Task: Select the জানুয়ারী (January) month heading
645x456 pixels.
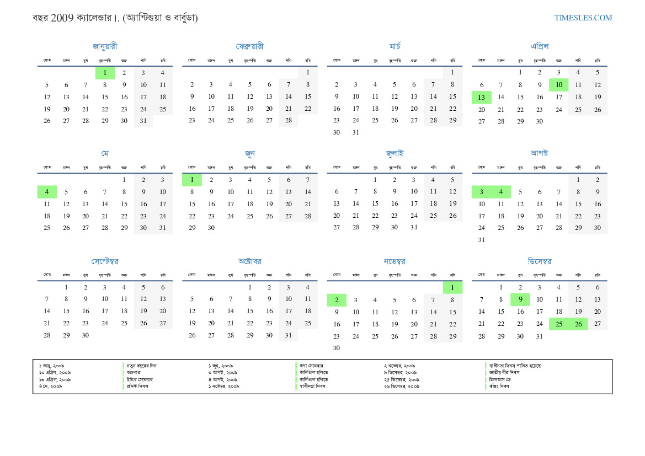Action: pyautogui.click(x=105, y=46)
